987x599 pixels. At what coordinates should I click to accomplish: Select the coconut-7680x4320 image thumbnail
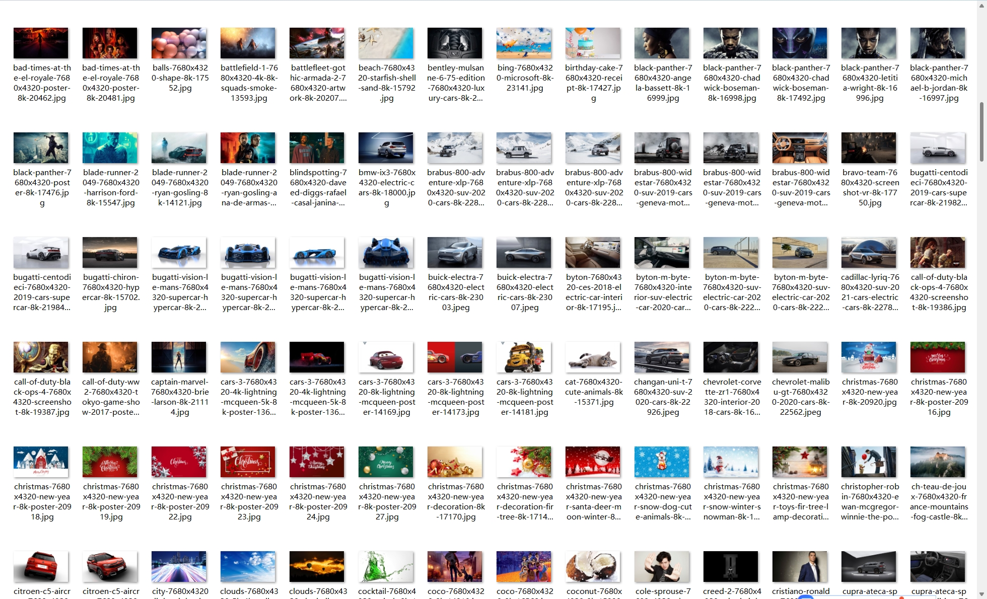[x=593, y=567]
